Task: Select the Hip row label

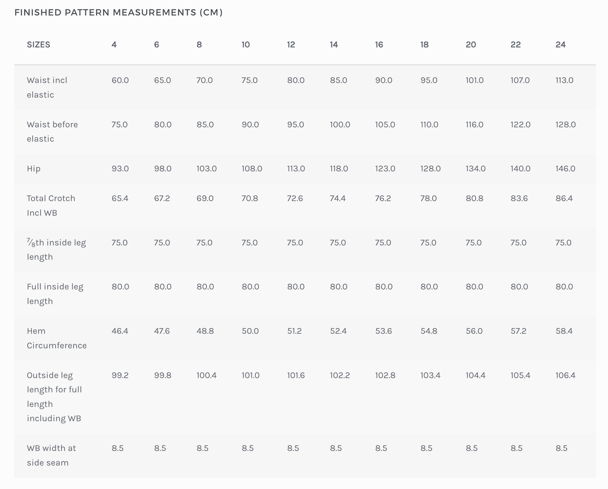Action: click(x=34, y=169)
